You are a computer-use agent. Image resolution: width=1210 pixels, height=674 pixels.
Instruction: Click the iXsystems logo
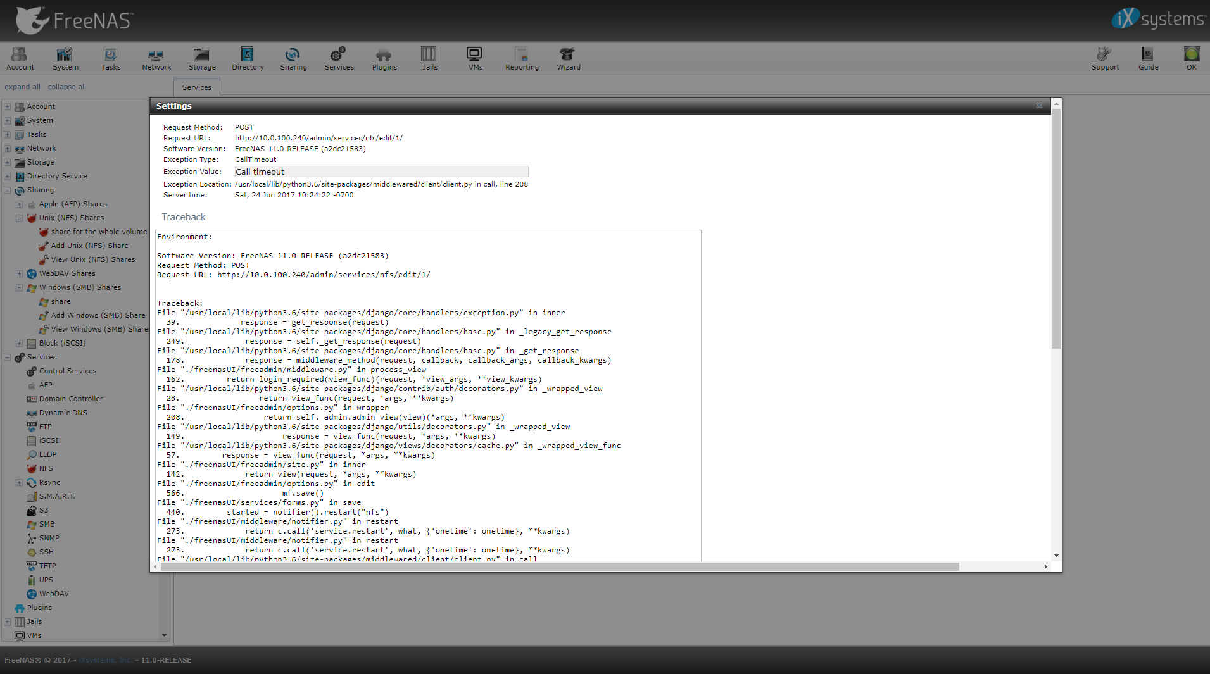1158,19
